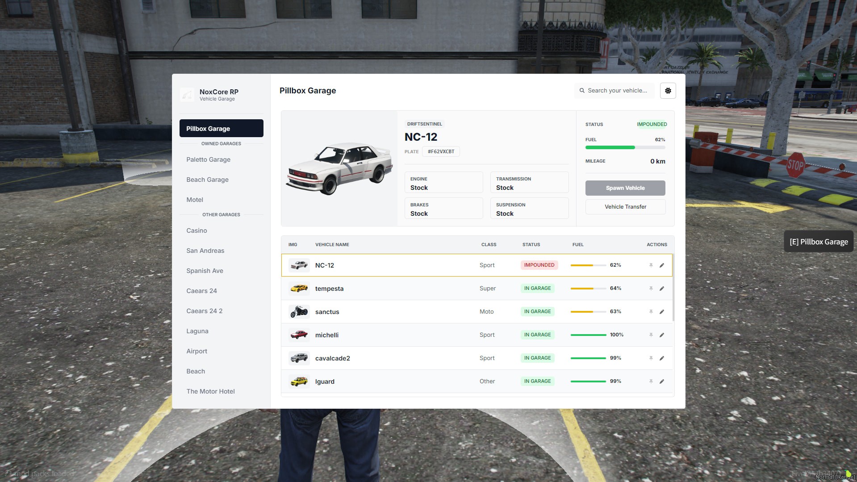Click the Brakes Stock card
This screenshot has height=482, width=857.
[443, 208]
